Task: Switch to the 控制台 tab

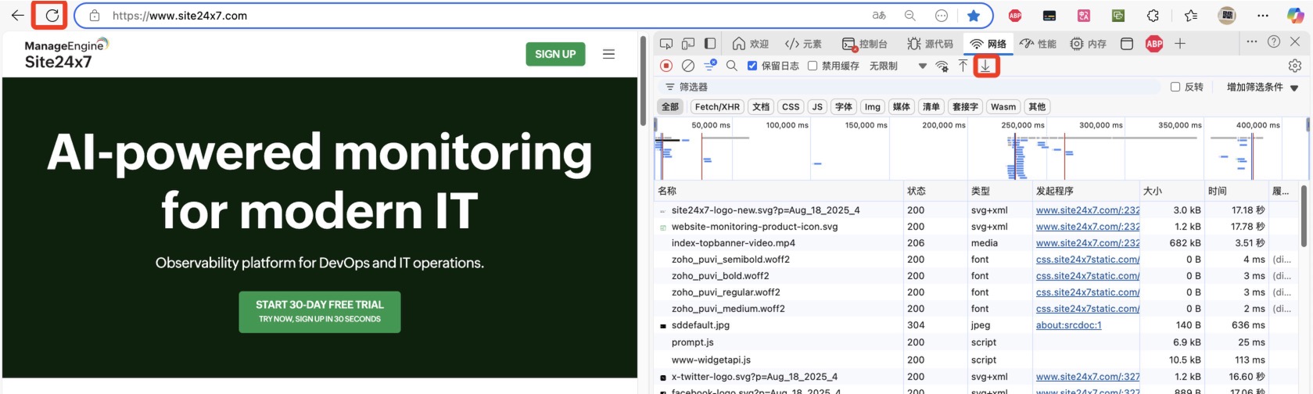Action: [864, 44]
